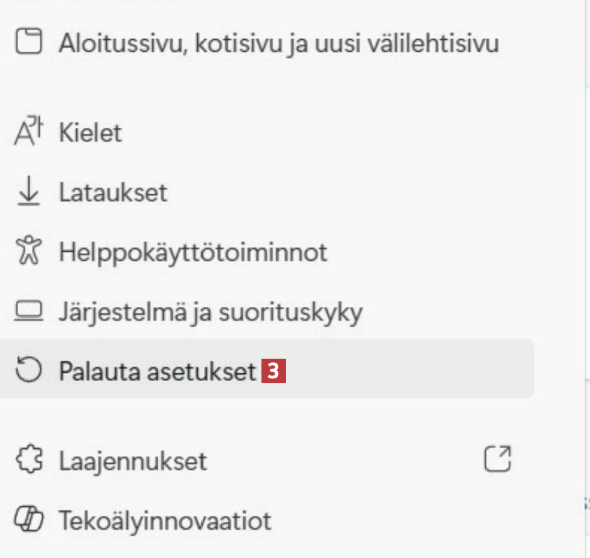Click the language letter icon beside Kielet
The image size is (590, 558).
(x=29, y=132)
